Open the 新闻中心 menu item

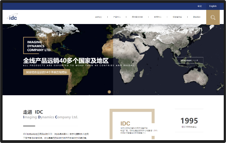click(x=158, y=17)
